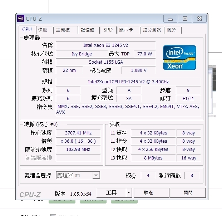The image size is (222, 216).
Task: Click the L3 16-way associativity value
Action: (x=189, y=158)
